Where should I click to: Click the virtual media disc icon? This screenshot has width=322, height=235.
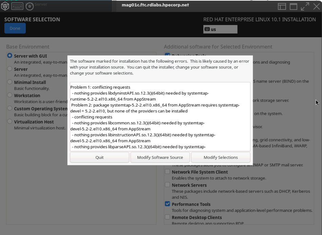[30, 6]
